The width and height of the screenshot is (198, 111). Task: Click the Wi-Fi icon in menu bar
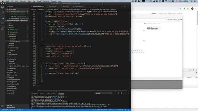coord(166,1)
